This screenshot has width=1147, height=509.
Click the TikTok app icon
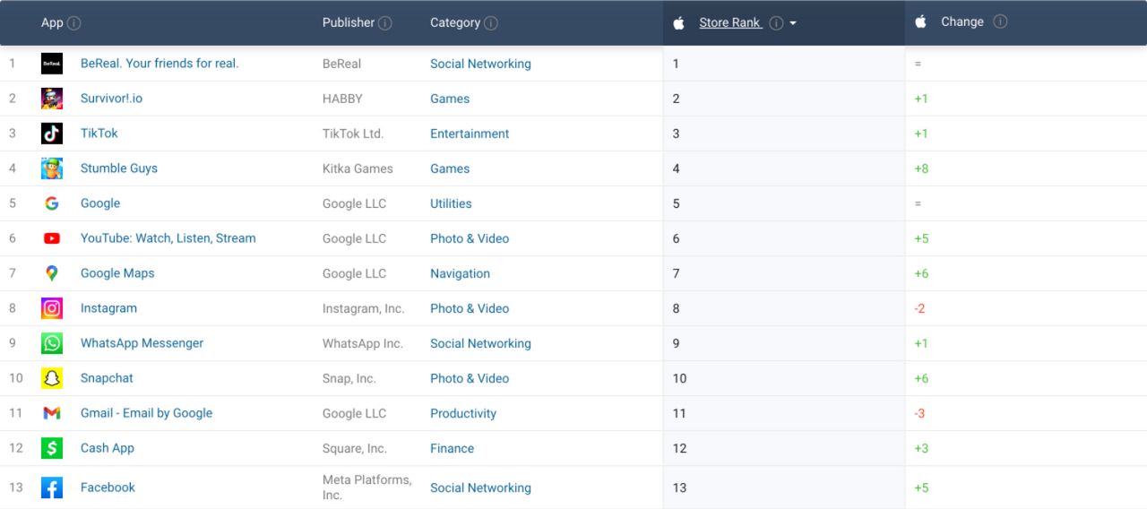point(52,134)
